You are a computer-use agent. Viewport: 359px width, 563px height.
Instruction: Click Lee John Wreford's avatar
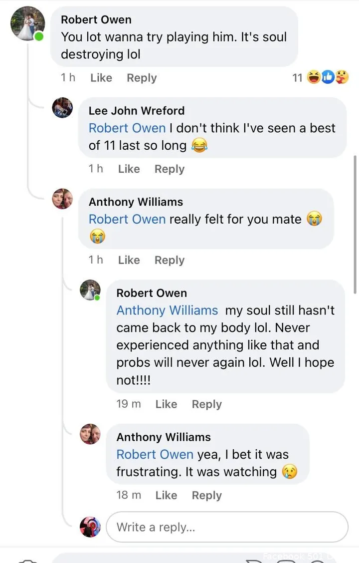tap(62, 108)
